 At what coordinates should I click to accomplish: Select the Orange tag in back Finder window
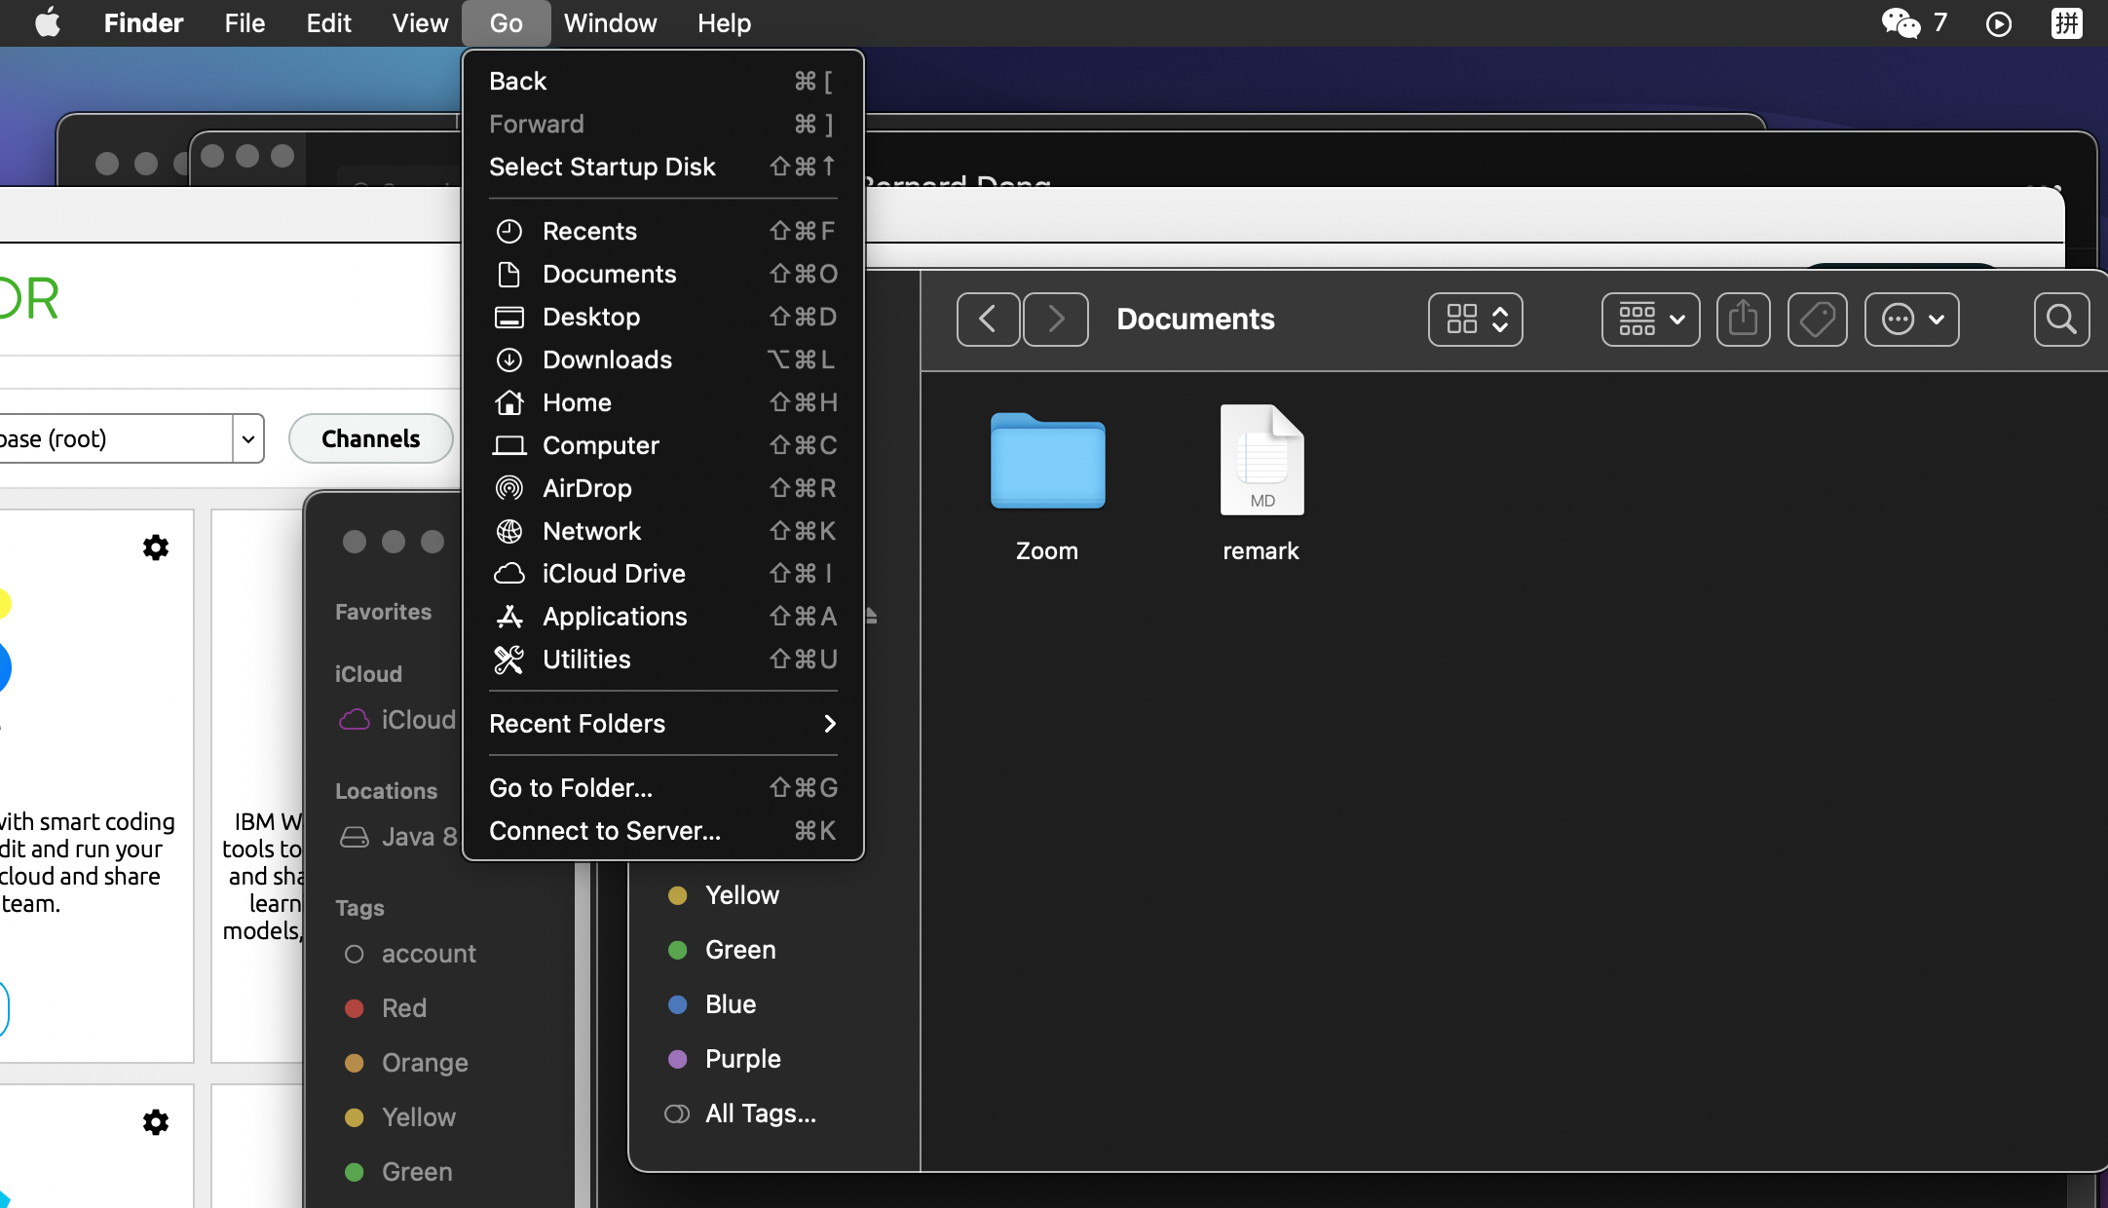[407, 1063]
